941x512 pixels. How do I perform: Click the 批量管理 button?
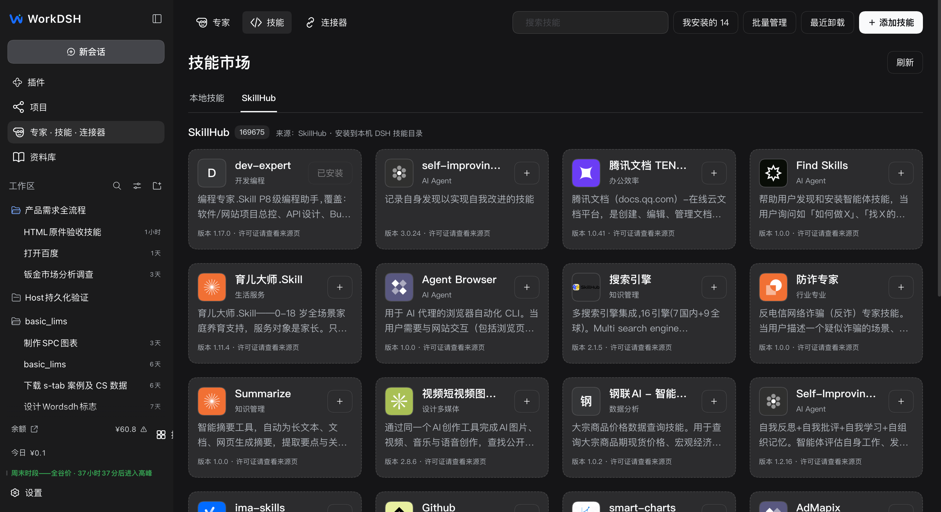[769, 22]
